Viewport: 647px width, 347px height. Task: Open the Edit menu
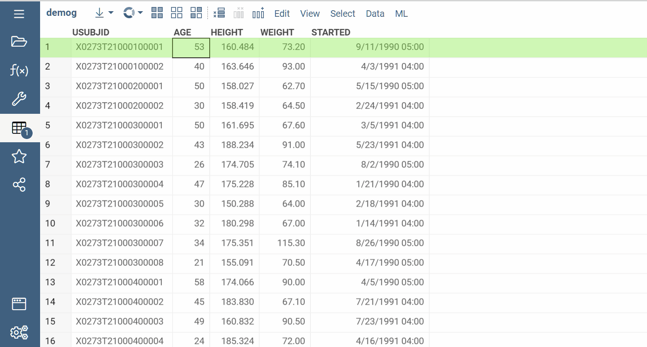[282, 14]
